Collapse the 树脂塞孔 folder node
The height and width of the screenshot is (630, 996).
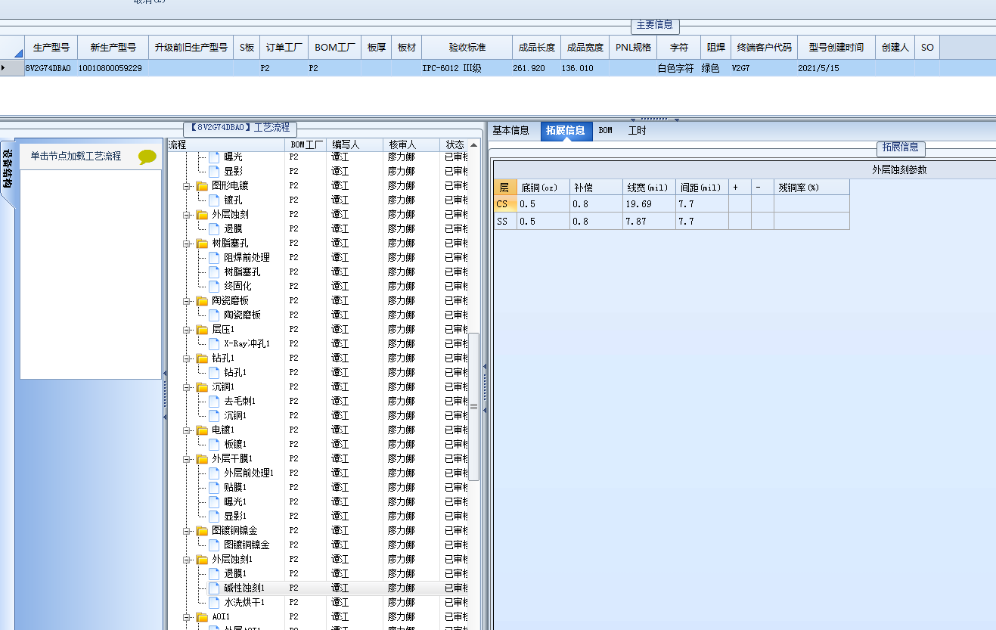point(186,244)
